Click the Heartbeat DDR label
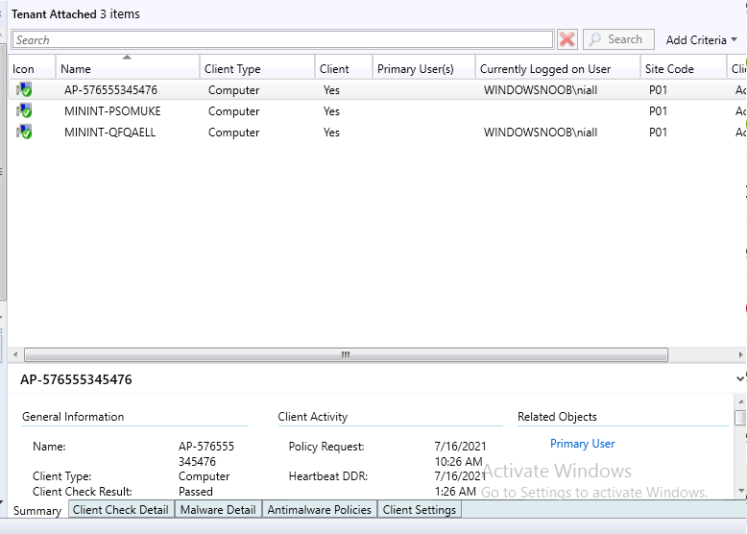Image resolution: width=747 pixels, height=534 pixels. (327, 475)
